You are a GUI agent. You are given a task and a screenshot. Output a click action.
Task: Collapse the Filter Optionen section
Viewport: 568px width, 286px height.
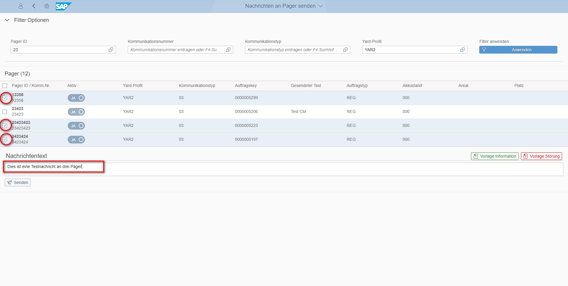click(7, 20)
